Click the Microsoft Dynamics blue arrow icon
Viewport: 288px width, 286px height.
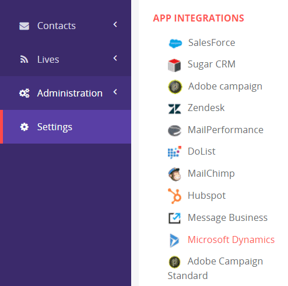coord(174,241)
